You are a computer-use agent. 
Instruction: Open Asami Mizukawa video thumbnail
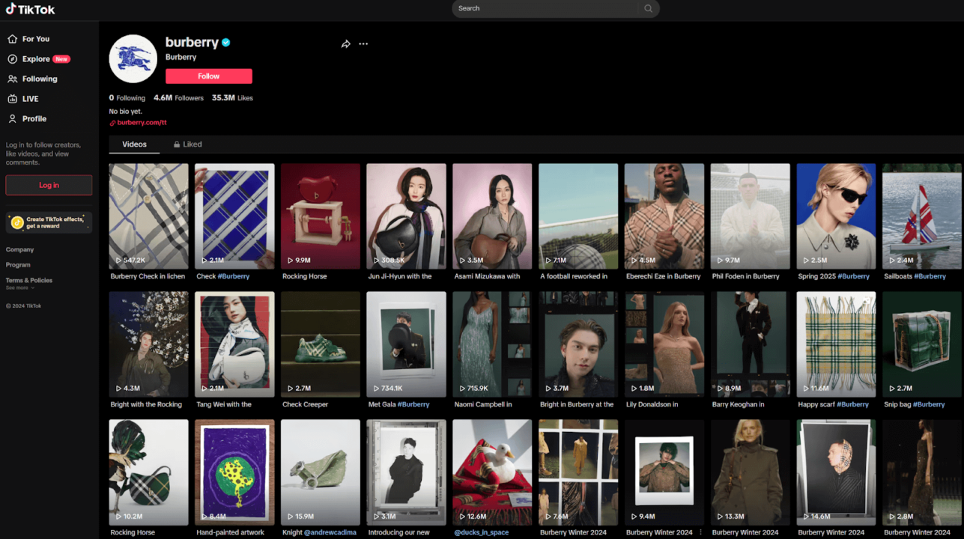[492, 216]
